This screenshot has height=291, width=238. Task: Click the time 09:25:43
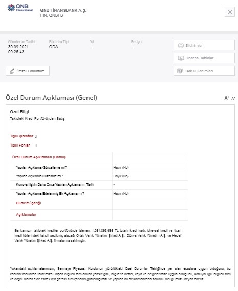pos(16,52)
